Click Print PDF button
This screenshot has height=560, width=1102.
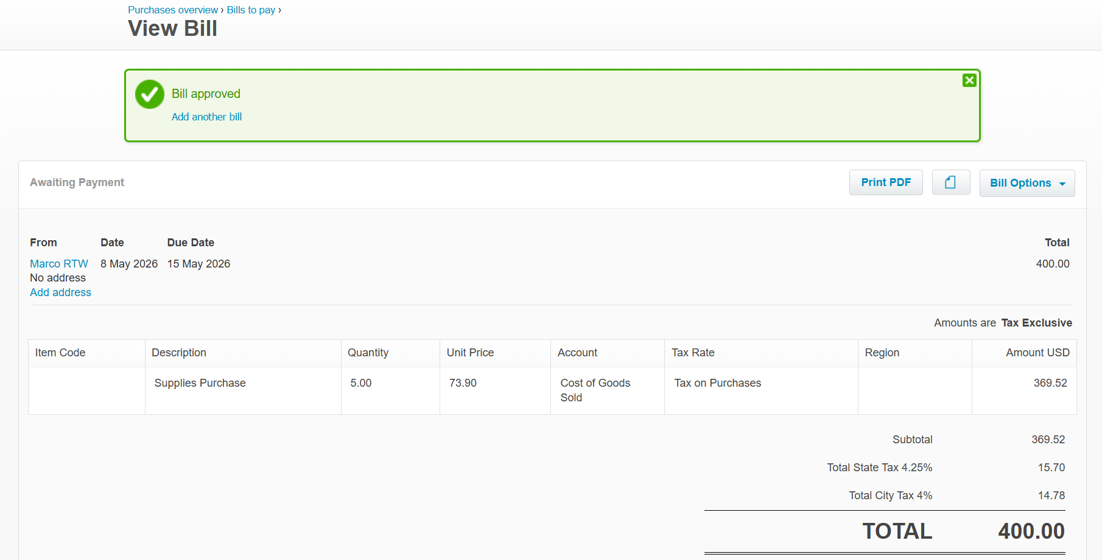[x=886, y=182]
